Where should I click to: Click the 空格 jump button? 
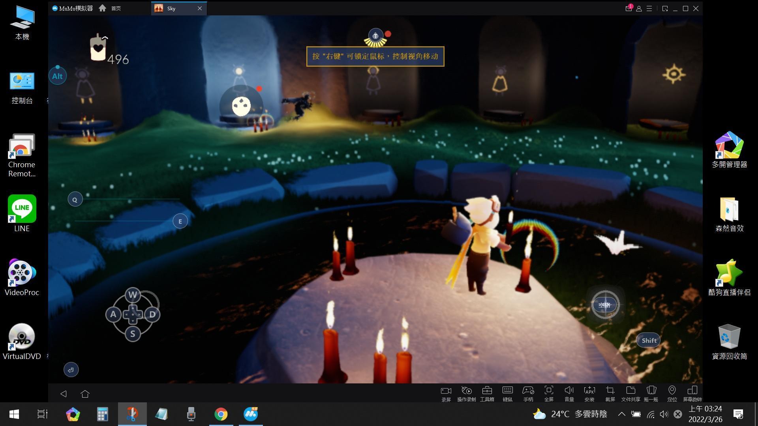pyautogui.click(x=604, y=305)
